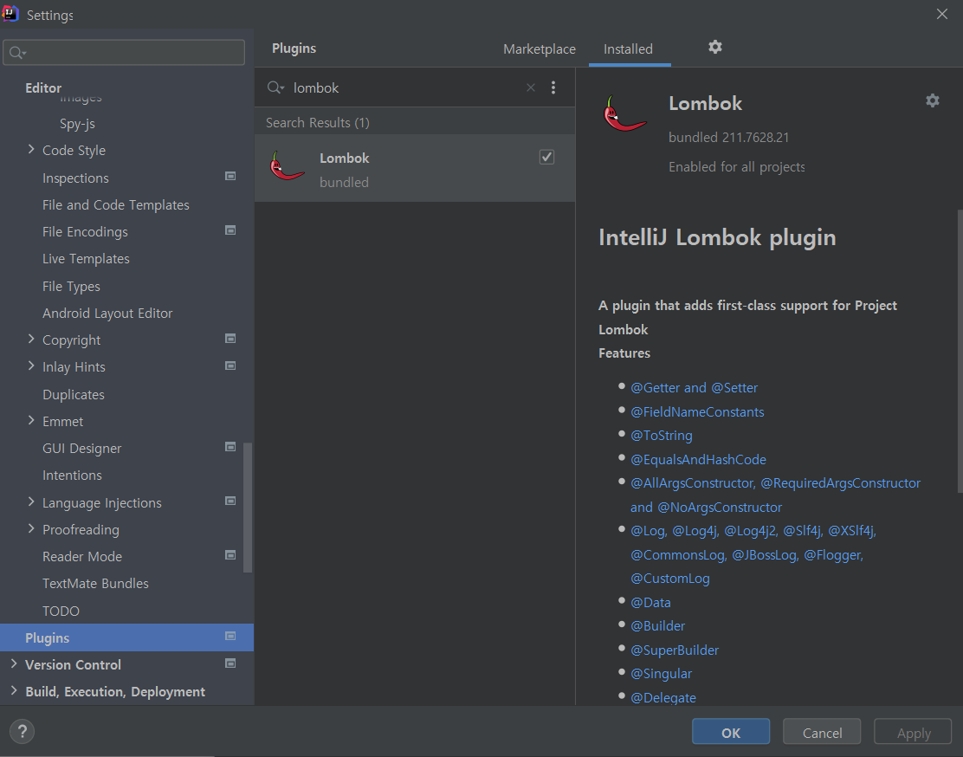Click the plugin search magnifier icon

(x=275, y=87)
